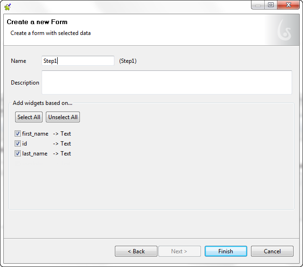Viewport: 303px width, 267px height.
Task: Click inside the Description text area
Action: click(167, 83)
